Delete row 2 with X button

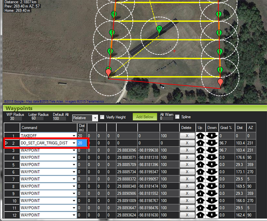(187, 143)
